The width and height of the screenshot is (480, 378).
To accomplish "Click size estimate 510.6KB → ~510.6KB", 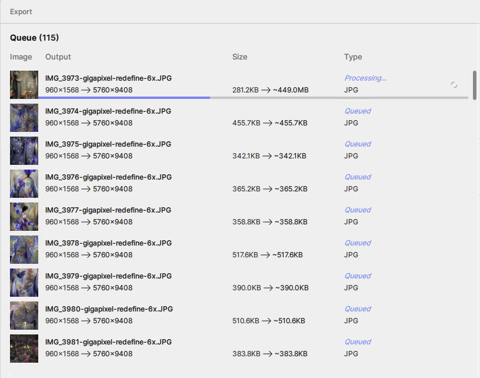I will (x=268, y=321).
